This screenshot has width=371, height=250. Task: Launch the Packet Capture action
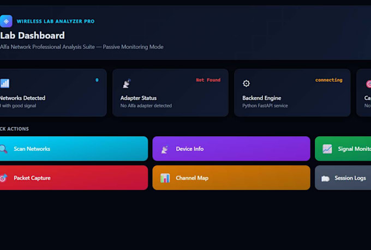74,178
